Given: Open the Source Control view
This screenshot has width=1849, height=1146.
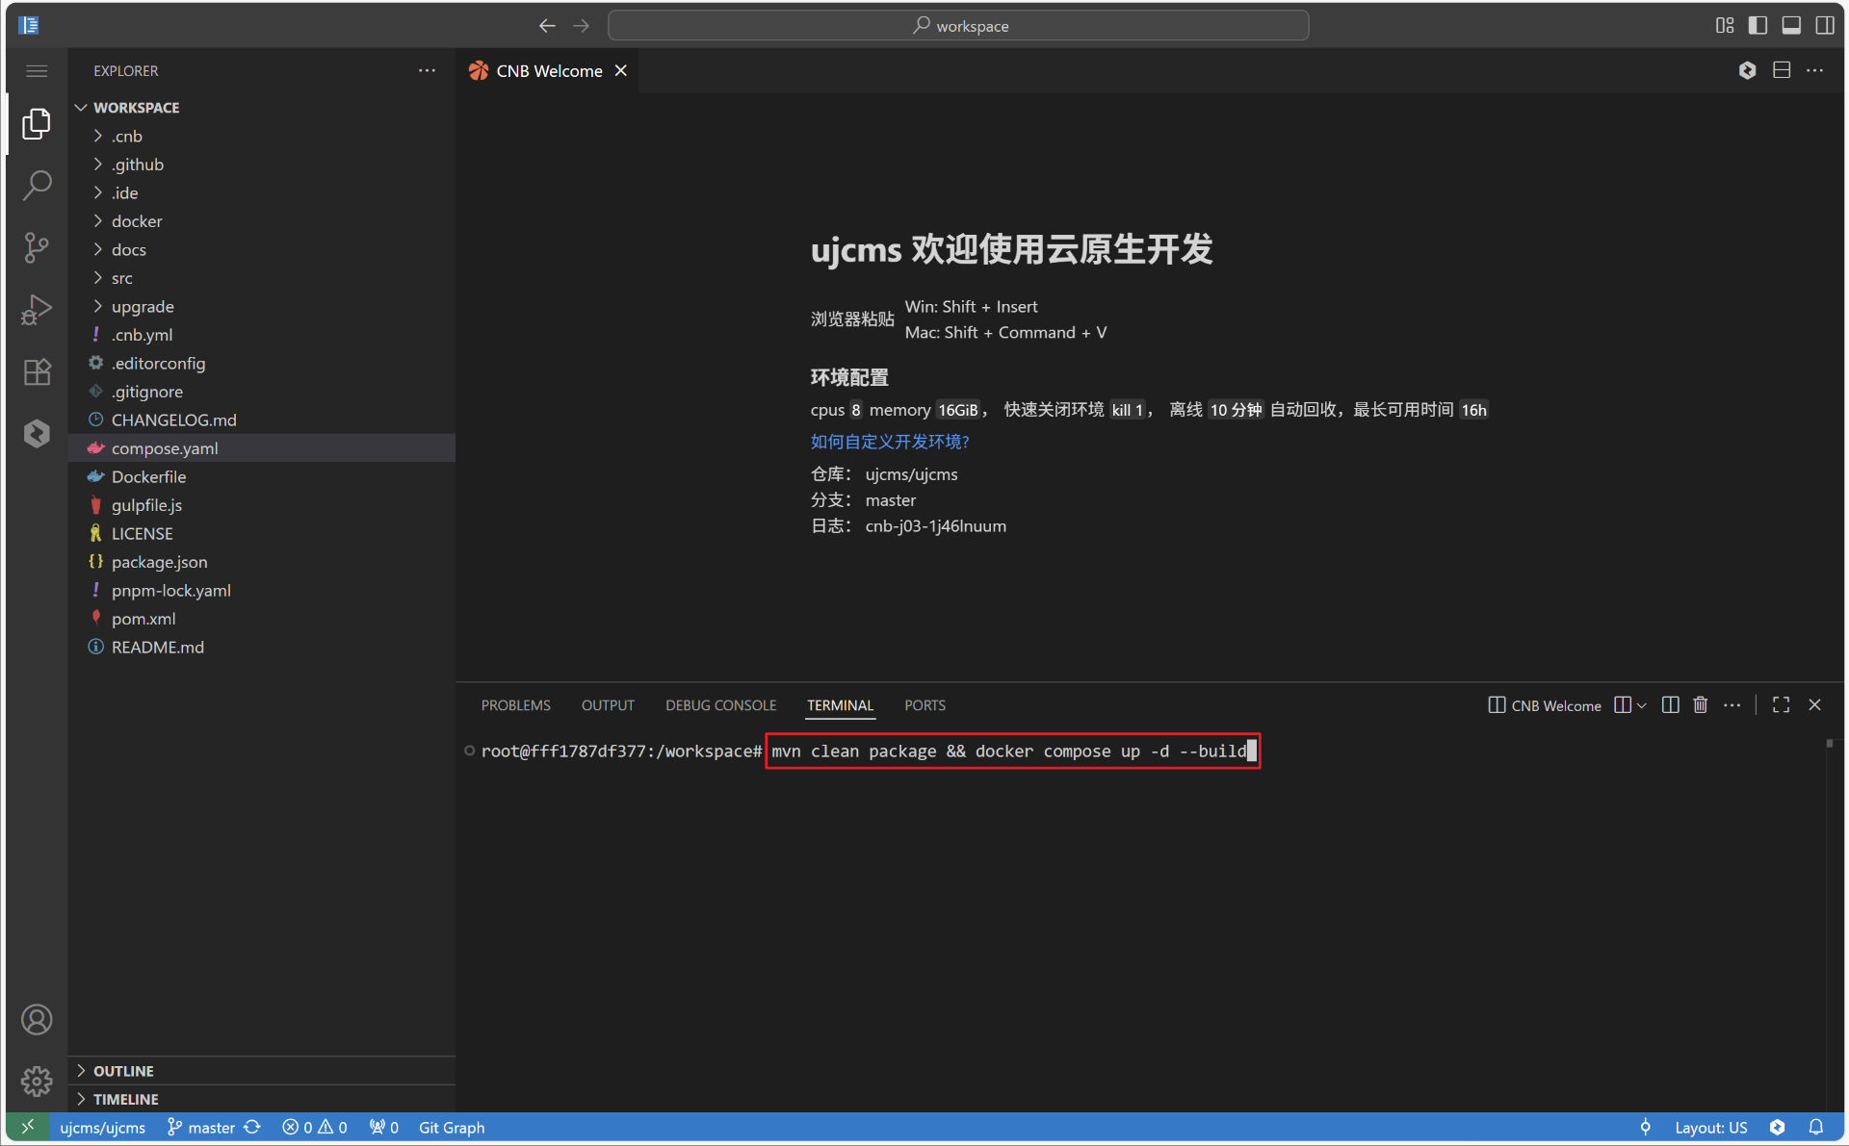Looking at the screenshot, I should [x=37, y=247].
